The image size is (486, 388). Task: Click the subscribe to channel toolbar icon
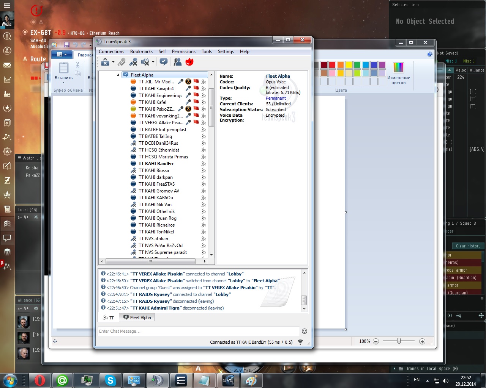164,62
